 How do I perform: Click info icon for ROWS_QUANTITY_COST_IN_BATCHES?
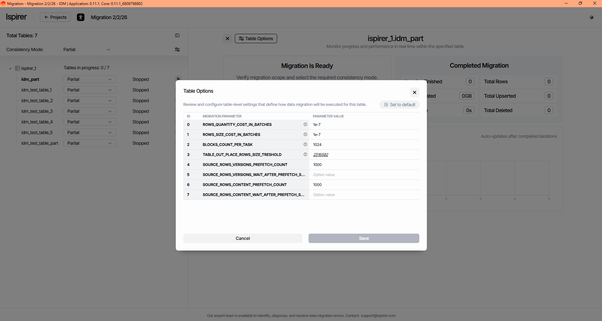click(x=305, y=124)
